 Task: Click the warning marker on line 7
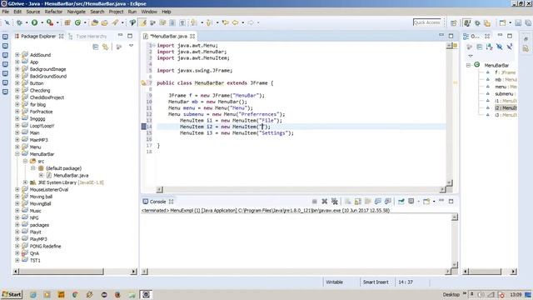coord(143,83)
